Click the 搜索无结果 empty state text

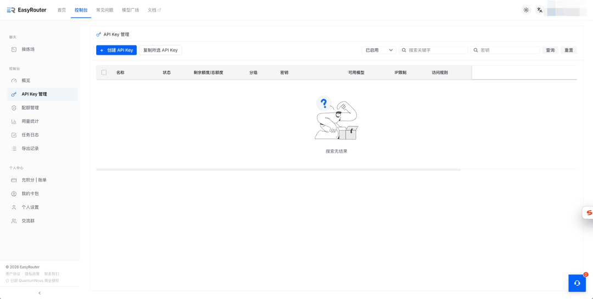(x=337, y=151)
